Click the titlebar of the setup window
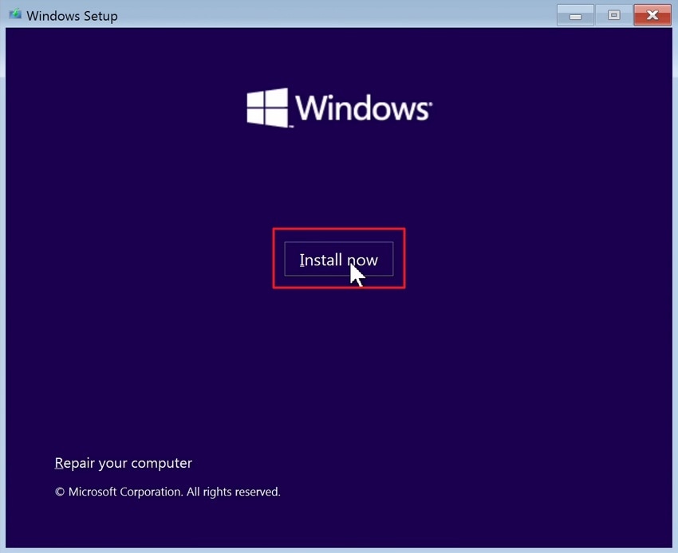678x553 pixels. tap(319, 14)
